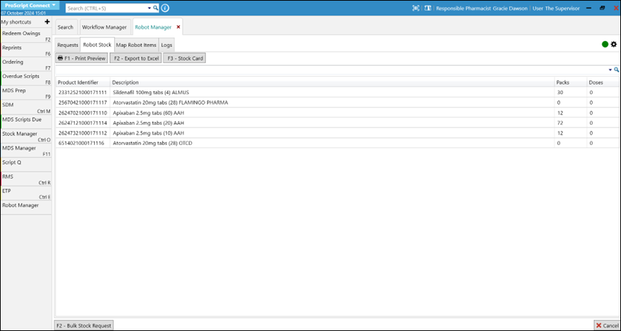621x331 pixels.
Task: Open Ordering shortcut
Action: coord(26,64)
